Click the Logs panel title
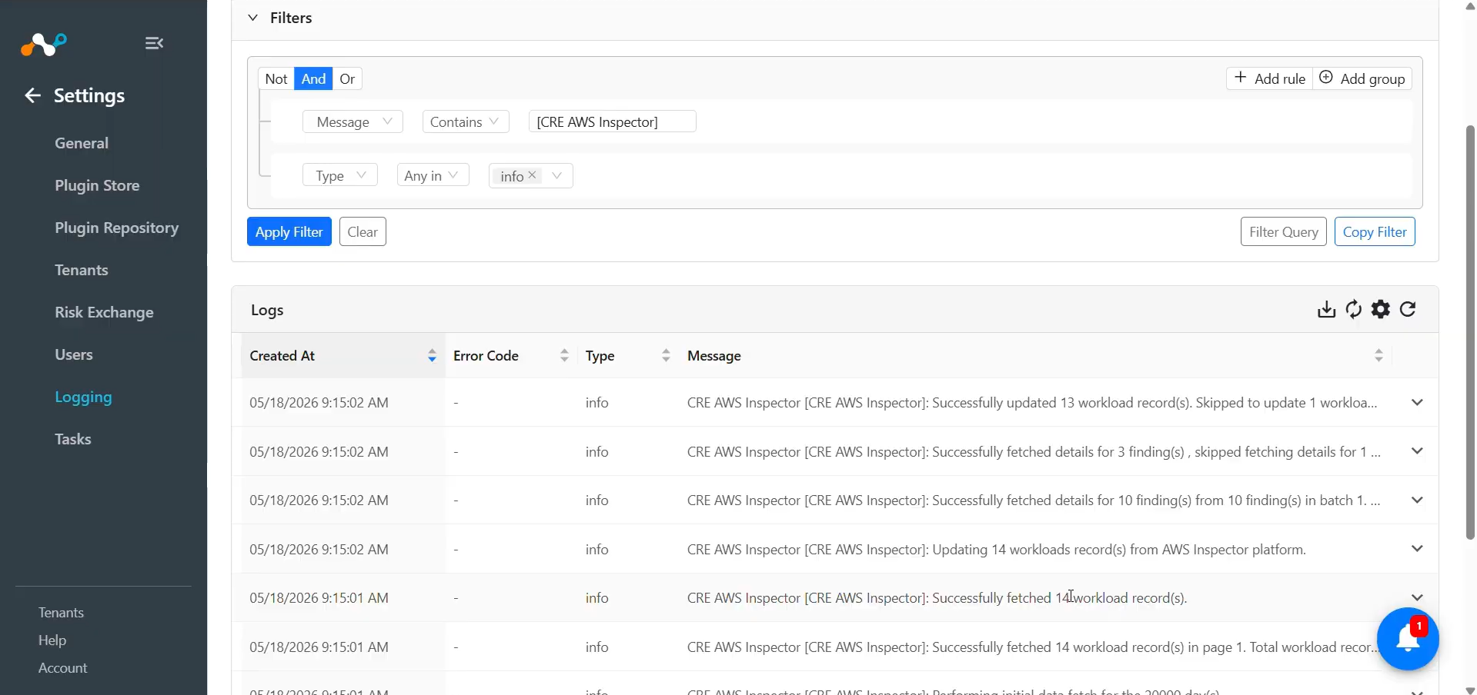Viewport: 1477px width, 695px height. (x=267, y=310)
